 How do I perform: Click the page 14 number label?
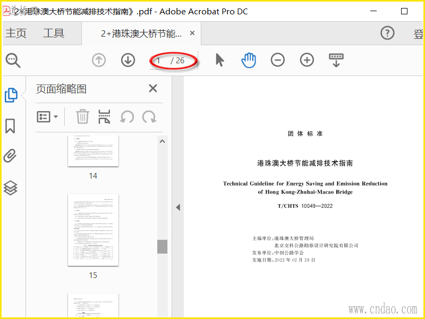click(x=93, y=176)
